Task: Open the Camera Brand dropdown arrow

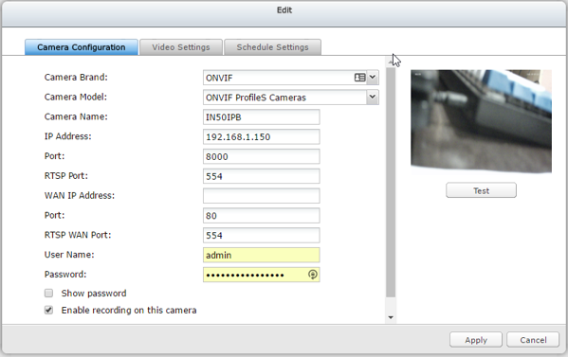Action: pyautogui.click(x=373, y=77)
